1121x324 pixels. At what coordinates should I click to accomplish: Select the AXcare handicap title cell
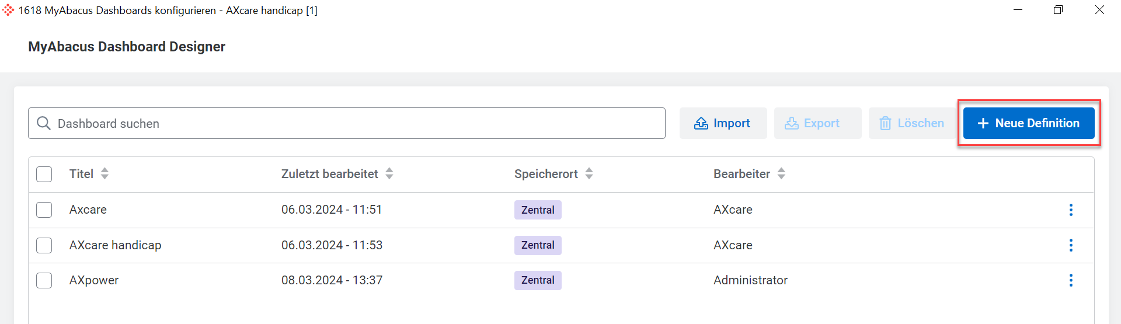[x=115, y=245]
